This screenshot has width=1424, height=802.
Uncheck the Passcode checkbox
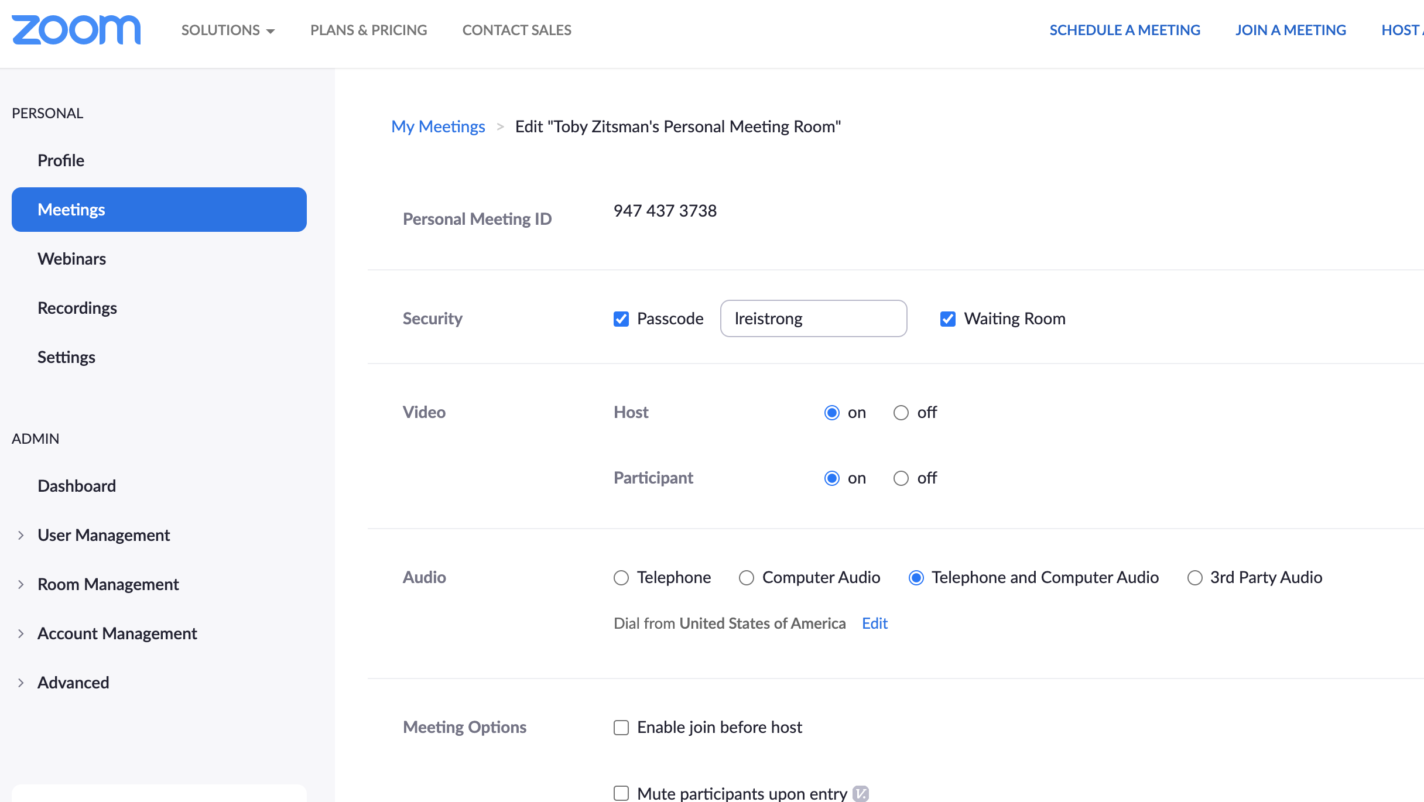[x=621, y=318]
